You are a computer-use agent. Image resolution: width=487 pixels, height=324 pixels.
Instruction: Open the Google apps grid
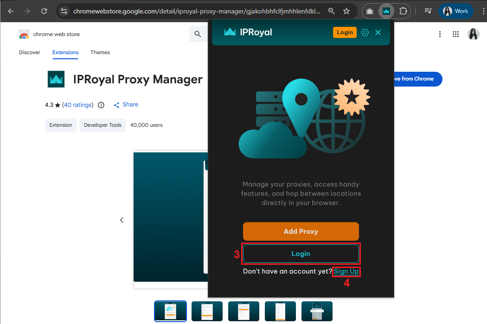tap(455, 34)
